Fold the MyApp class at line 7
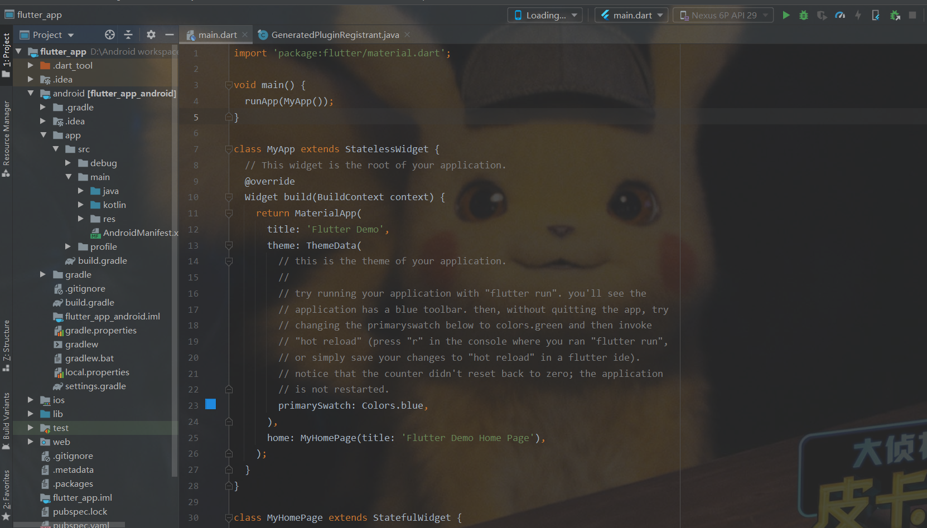This screenshot has width=927, height=528. click(229, 149)
